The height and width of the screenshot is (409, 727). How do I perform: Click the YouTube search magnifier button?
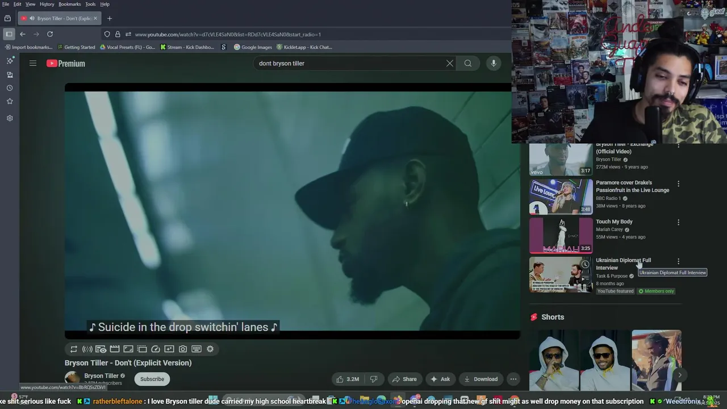[468, 63]
